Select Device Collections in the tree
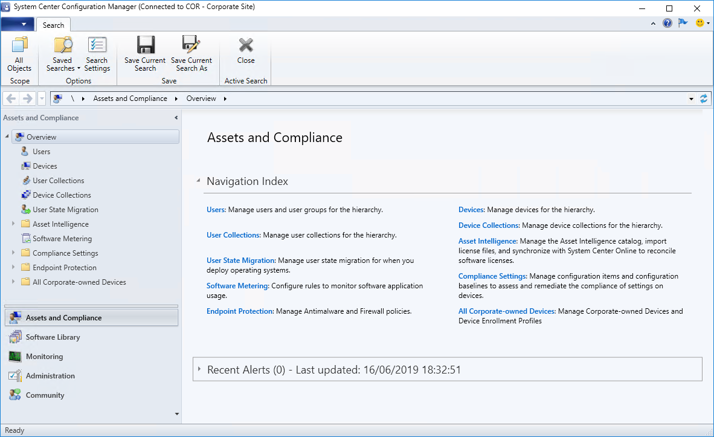The height and width of the screenshot is (437, 714). tap(62, 195)
